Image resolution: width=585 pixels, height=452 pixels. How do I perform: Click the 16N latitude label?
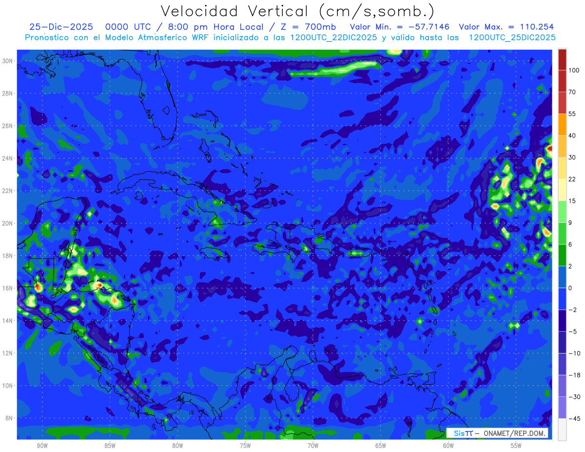click(x=7, y=288)
